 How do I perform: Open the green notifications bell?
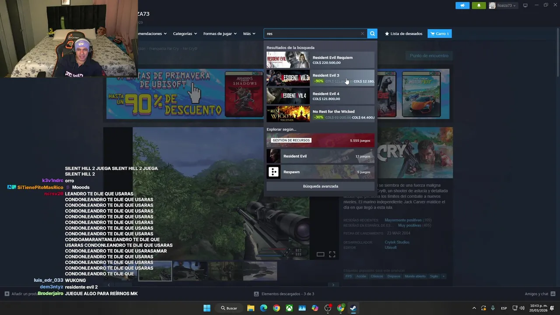pyautogui.click(x=479, y=5)
